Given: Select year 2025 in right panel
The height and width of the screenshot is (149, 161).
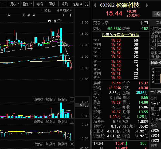Looking at the screenshot, I should click(155, 130).
